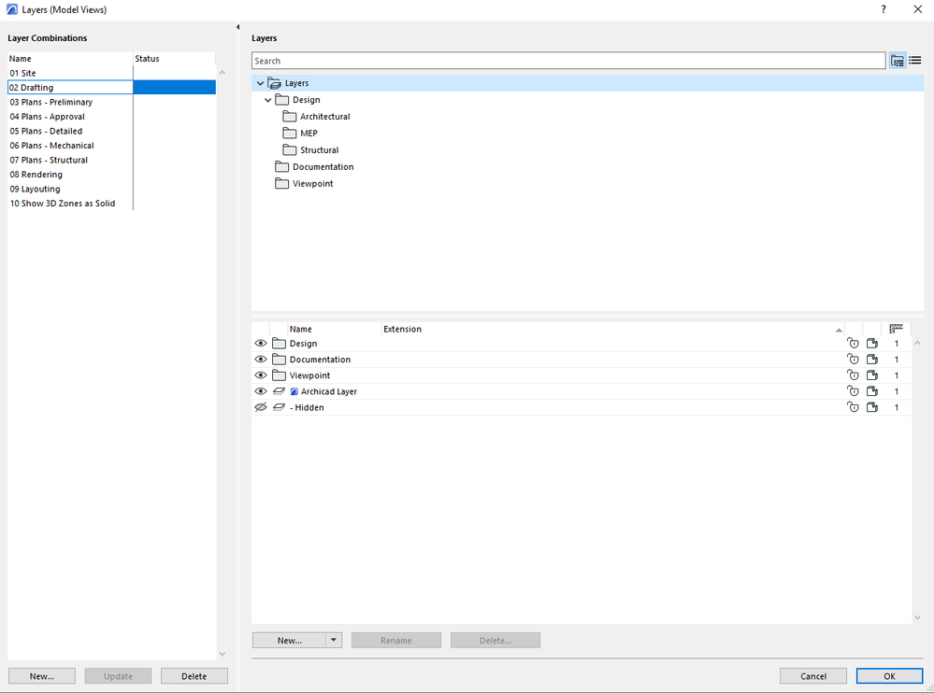Click the lock icon on the Documentation row
The height and width of the screenshot is (693, 934).
[x=854, y=359]
